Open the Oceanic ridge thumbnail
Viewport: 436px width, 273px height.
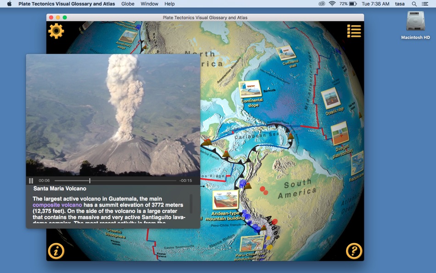point(331,98)
